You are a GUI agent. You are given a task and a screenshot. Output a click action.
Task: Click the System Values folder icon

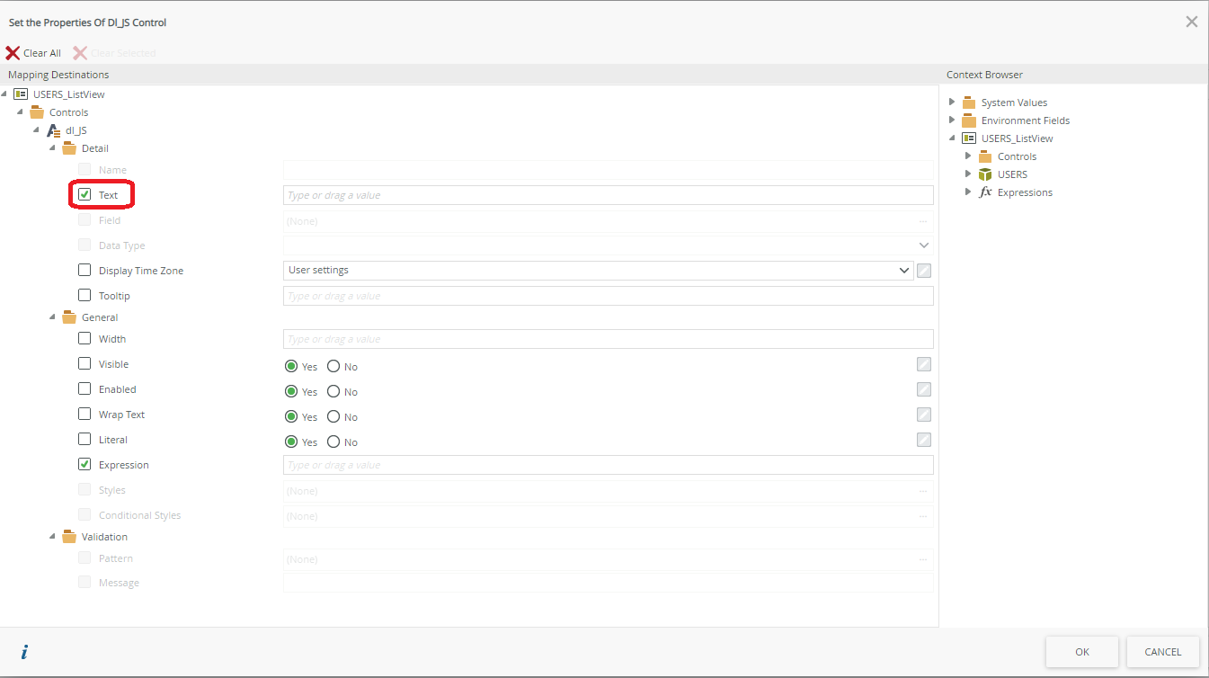click(969, 103)
